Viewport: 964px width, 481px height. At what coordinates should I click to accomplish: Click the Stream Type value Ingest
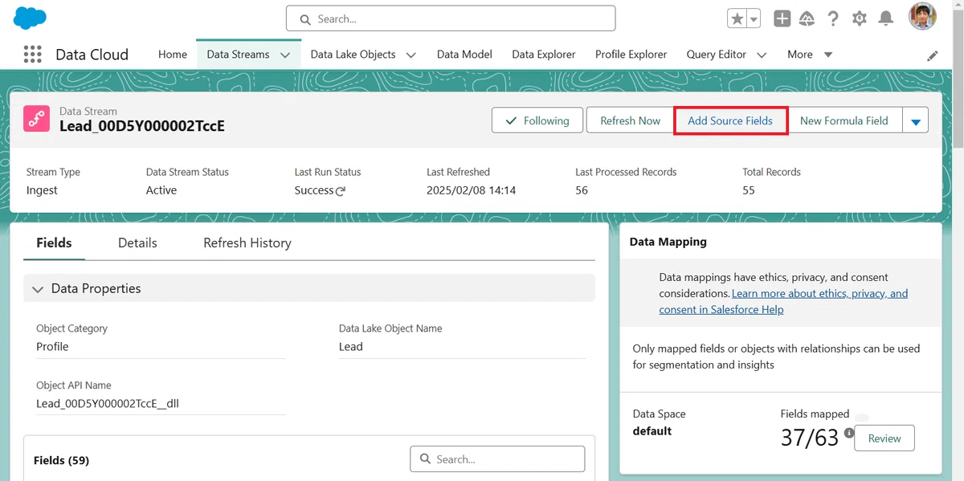42,190
